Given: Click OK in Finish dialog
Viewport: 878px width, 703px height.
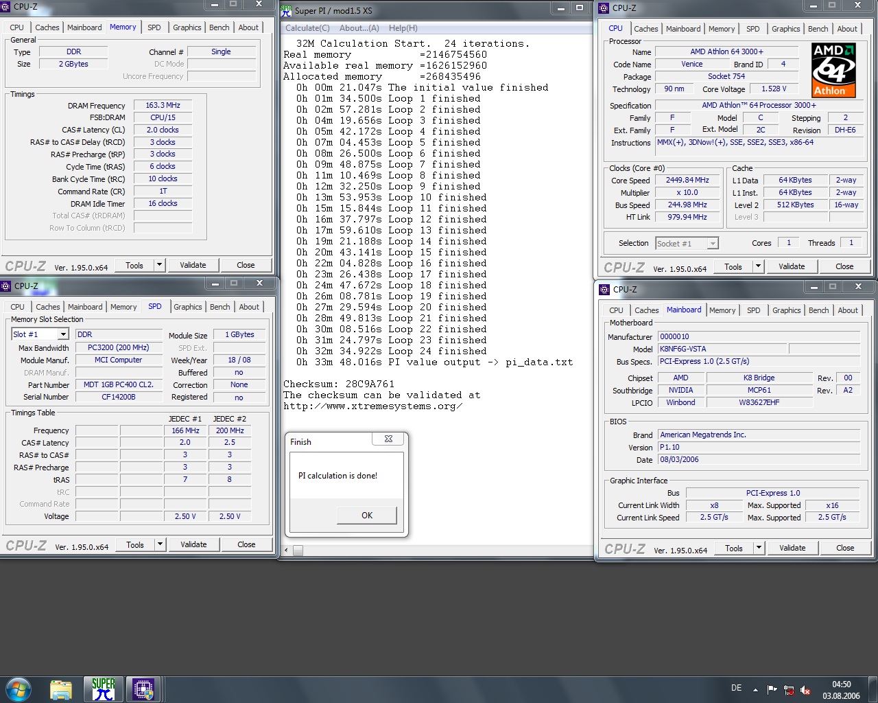Looking at the screenshot, I should click(367, 516).
